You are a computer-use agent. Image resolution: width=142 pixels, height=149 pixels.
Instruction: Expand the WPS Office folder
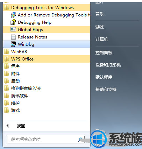tap(47, 59)
